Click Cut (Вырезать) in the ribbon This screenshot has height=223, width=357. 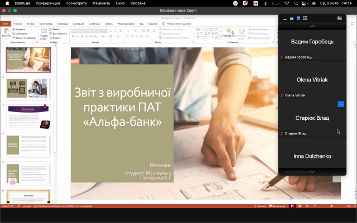pyautogui.click(x=18, y=29)
